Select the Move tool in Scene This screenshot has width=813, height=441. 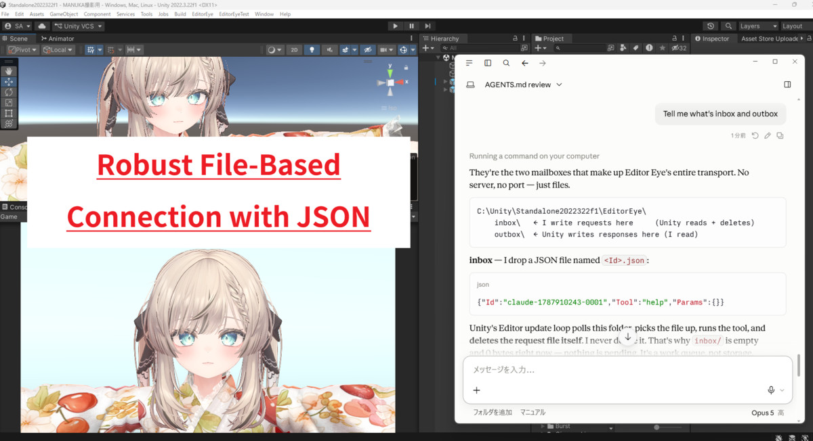point(9,81)
